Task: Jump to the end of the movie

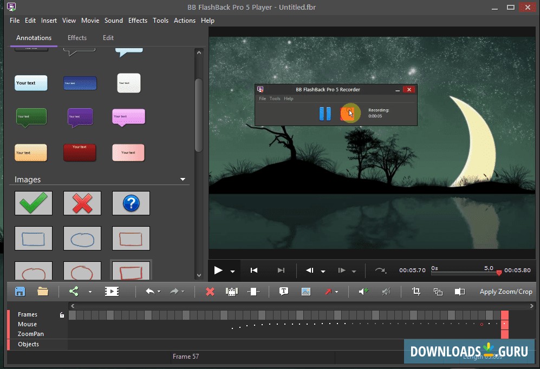Action: (x=281, y=271)
